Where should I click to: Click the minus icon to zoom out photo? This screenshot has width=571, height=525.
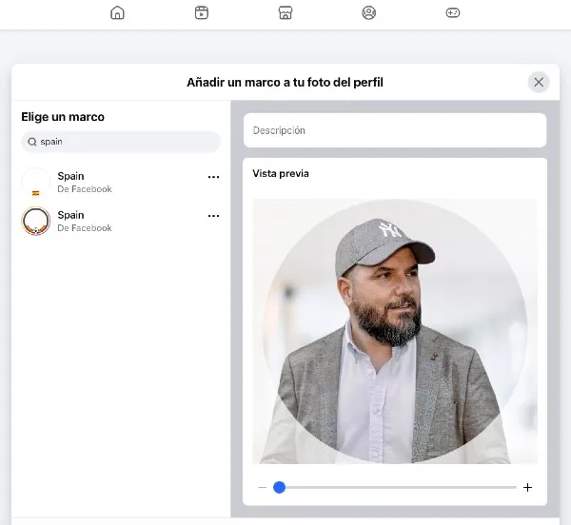[262, 488]
